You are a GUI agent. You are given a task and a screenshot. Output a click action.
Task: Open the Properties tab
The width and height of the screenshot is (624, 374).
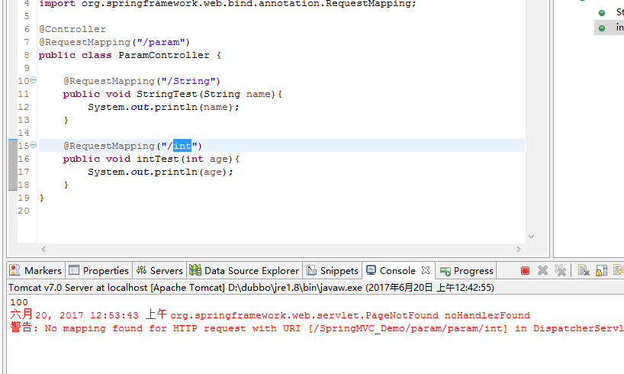98,270
